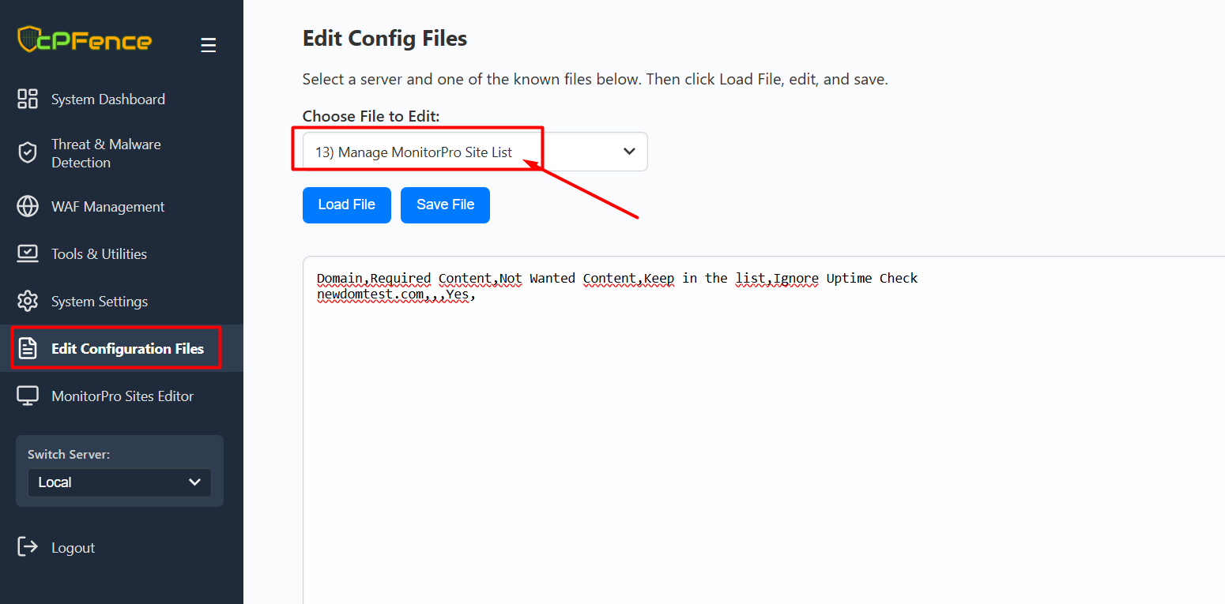Open the Choose File to Edit dropdown
The image size is (1225, 604).
click(474, 152)
